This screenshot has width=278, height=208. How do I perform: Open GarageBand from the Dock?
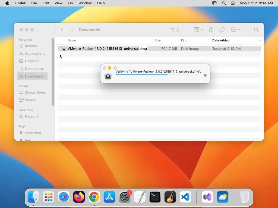coord(170,197)
